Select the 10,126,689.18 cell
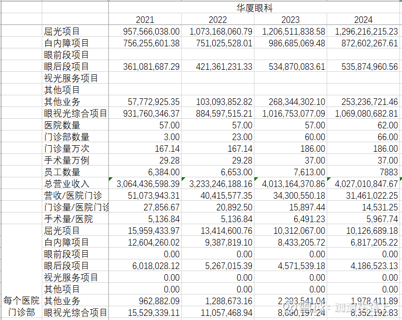The image size is (402, 320). (363, 230)
